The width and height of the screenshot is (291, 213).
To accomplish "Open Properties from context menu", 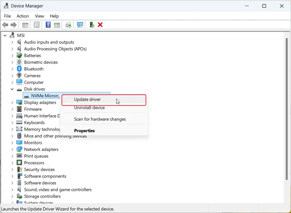I will click(104, 131).
